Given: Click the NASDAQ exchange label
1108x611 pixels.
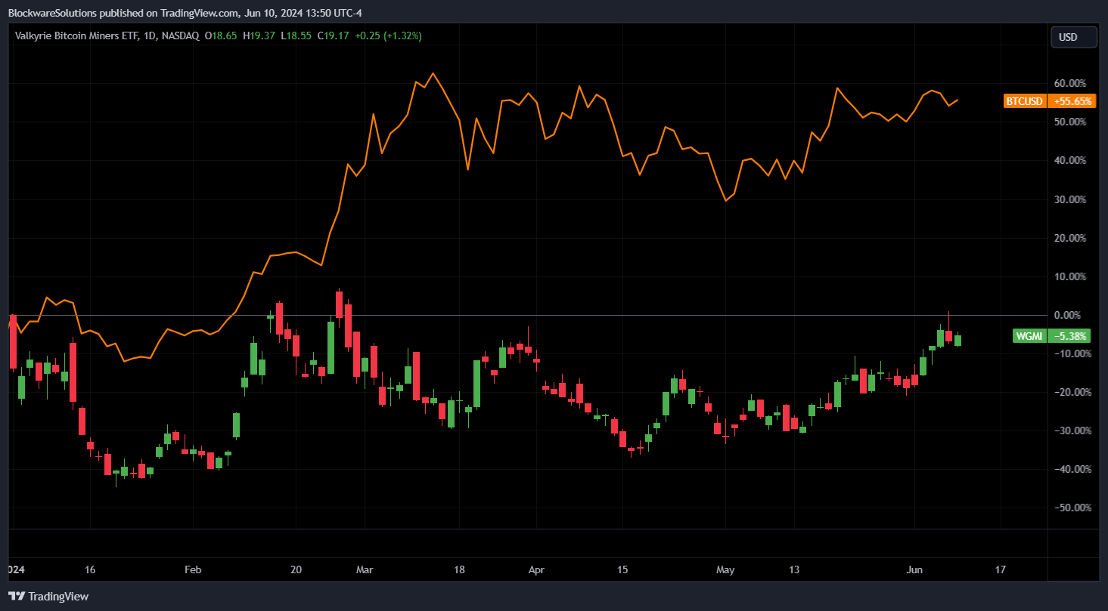Looking at the screenshot, I should [182, 35].
